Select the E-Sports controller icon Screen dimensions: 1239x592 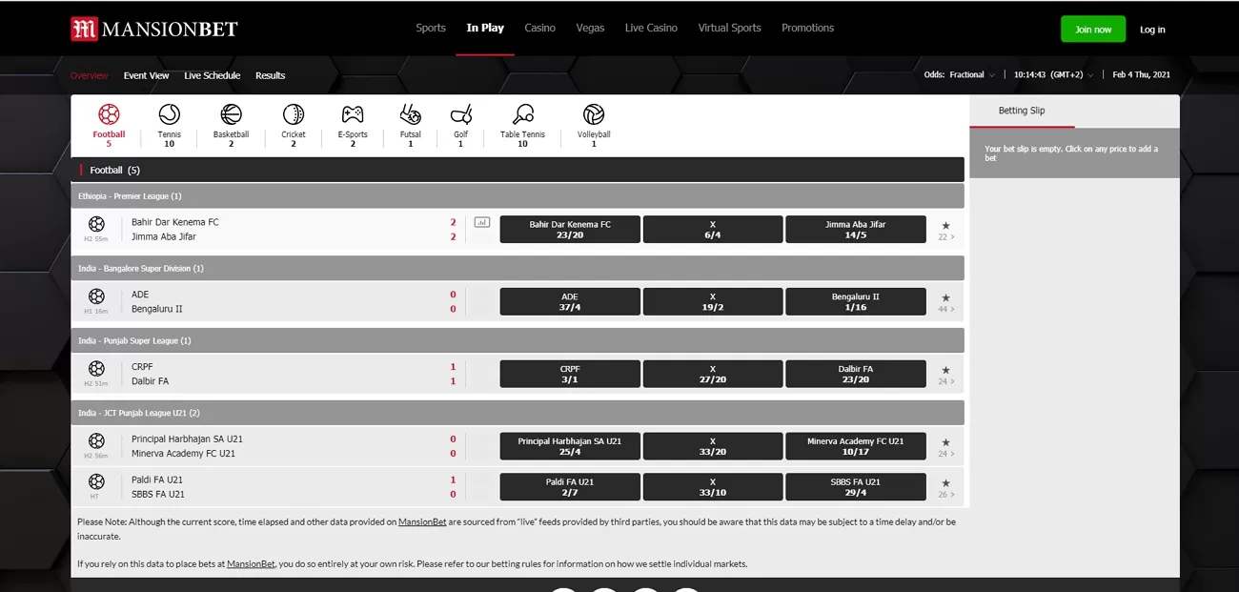pos(353,115)
